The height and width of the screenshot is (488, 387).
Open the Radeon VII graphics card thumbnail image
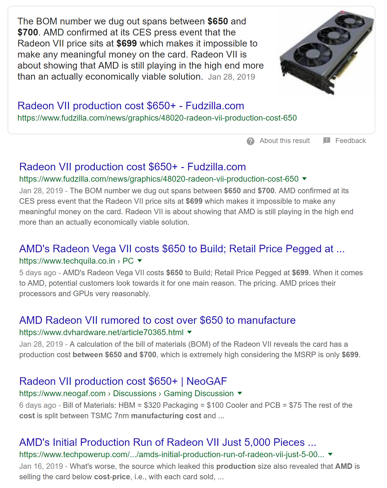click(x=326, y=52)
